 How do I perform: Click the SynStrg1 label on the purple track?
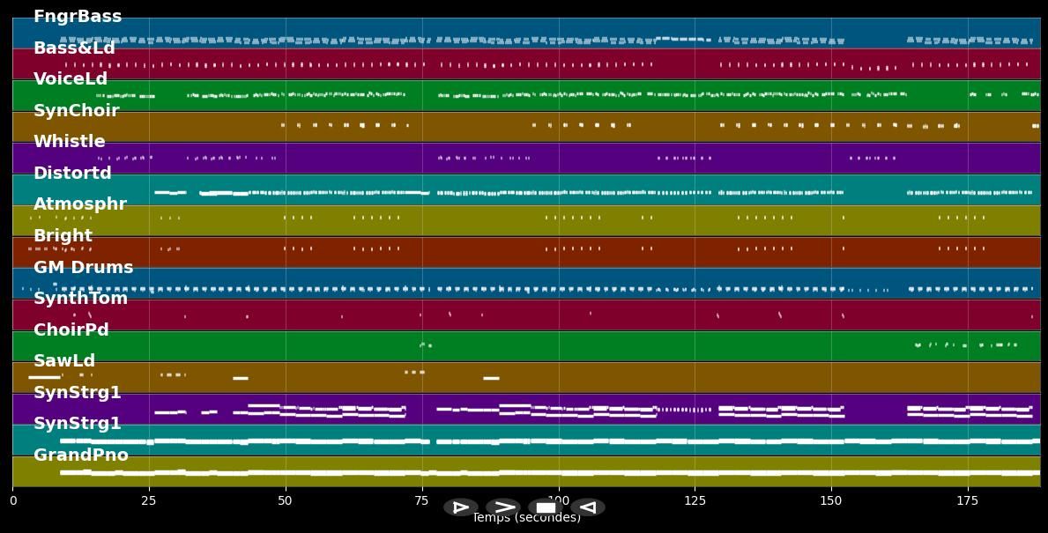coord(77,393)
